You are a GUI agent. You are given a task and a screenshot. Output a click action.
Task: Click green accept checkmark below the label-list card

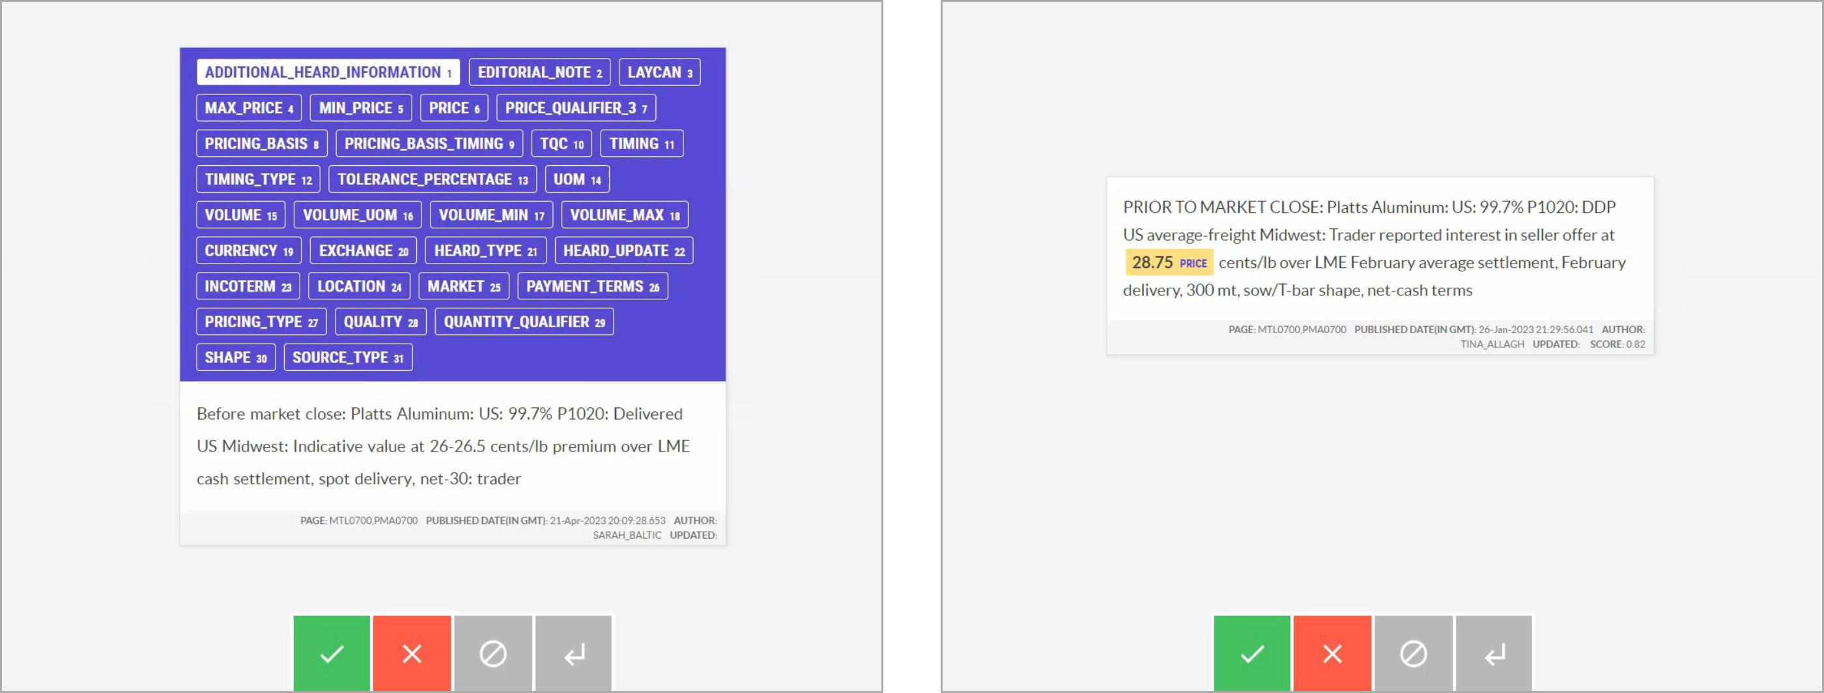click(332, 653)
